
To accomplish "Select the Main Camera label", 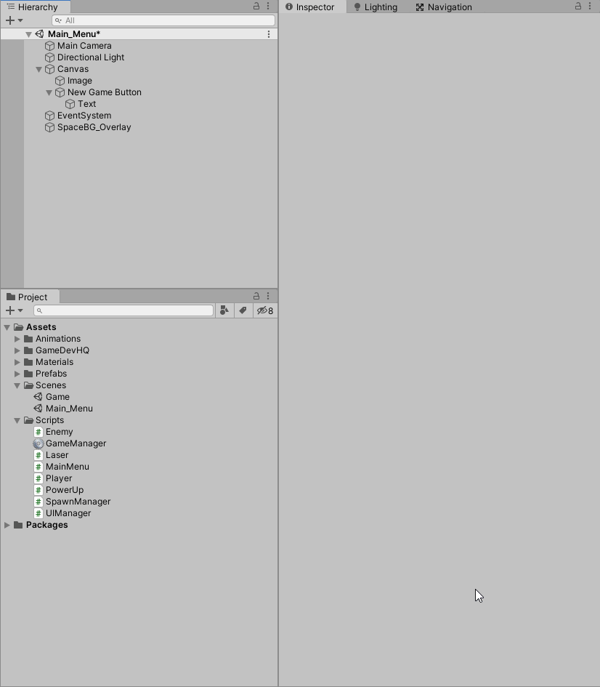I will pyautogui.click(x=84, y=46).
